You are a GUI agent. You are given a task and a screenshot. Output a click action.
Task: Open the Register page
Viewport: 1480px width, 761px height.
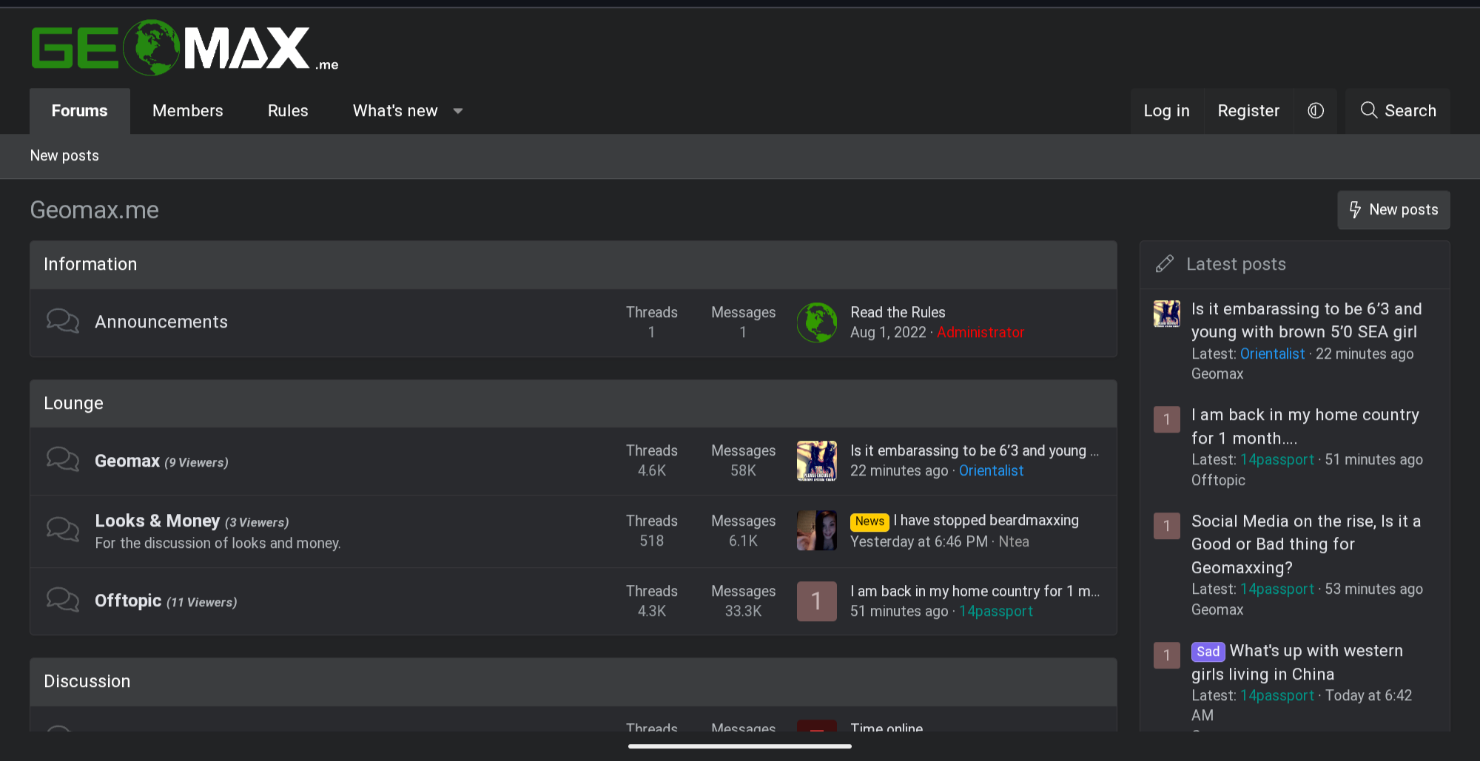pyautogui.click(x=1248, y=111)
